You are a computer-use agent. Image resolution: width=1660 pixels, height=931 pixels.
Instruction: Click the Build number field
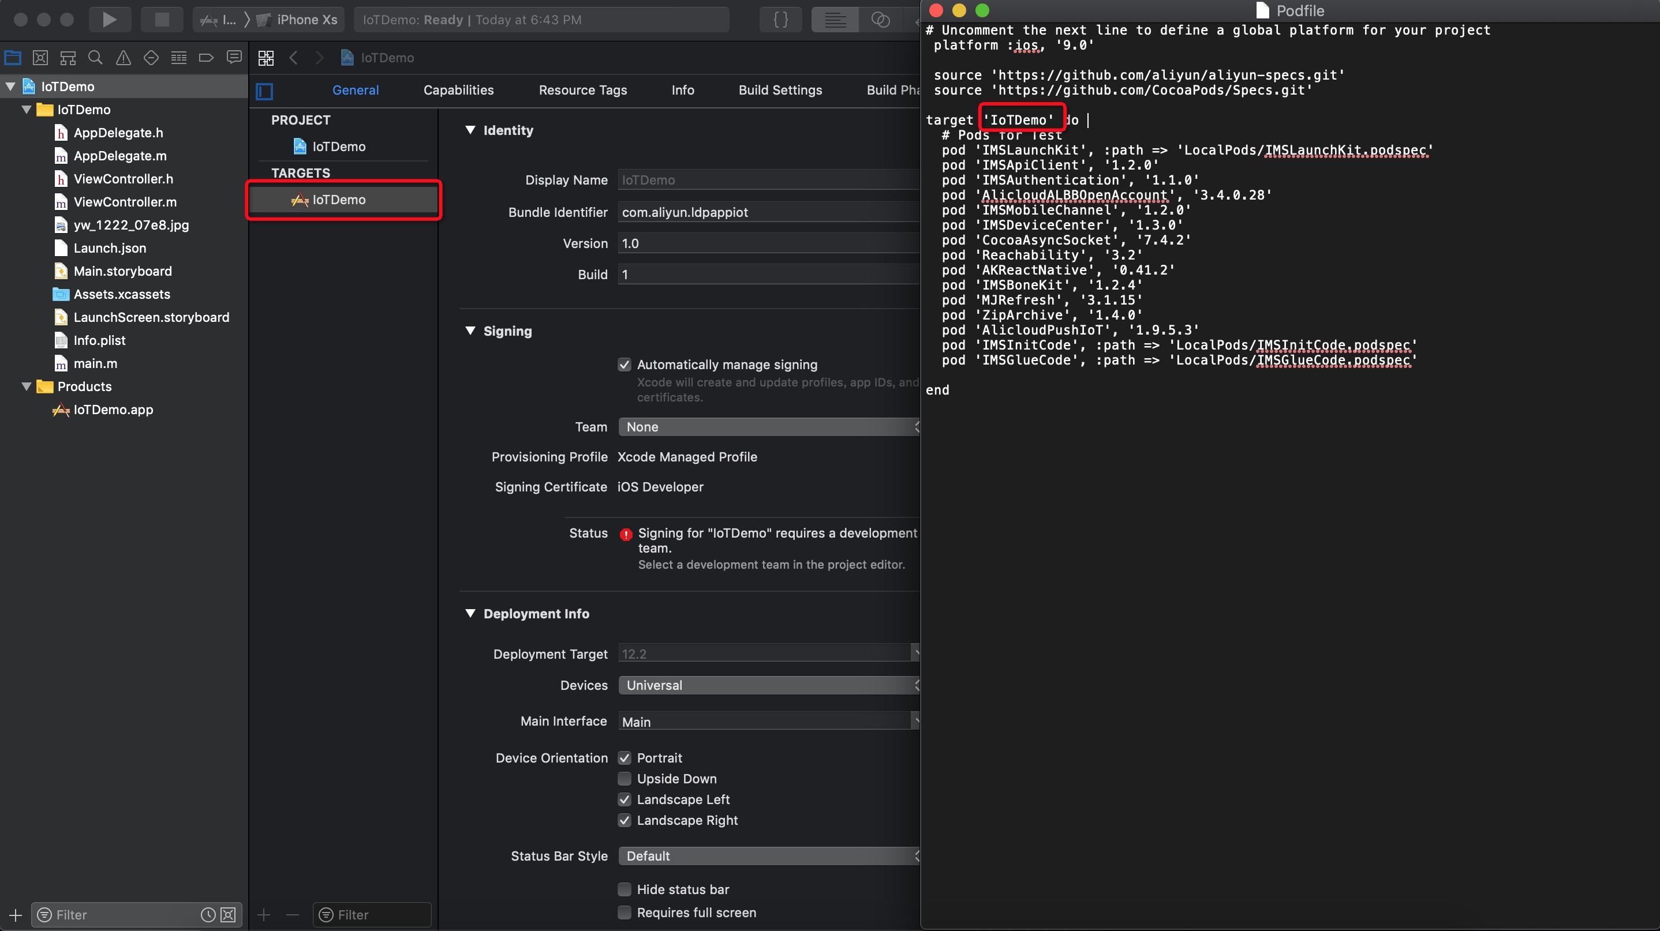pos(769,274)
